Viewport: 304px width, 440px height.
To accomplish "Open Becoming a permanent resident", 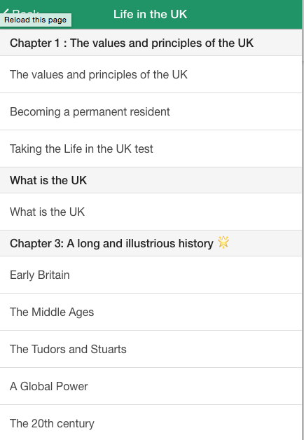I will [151, 111].
